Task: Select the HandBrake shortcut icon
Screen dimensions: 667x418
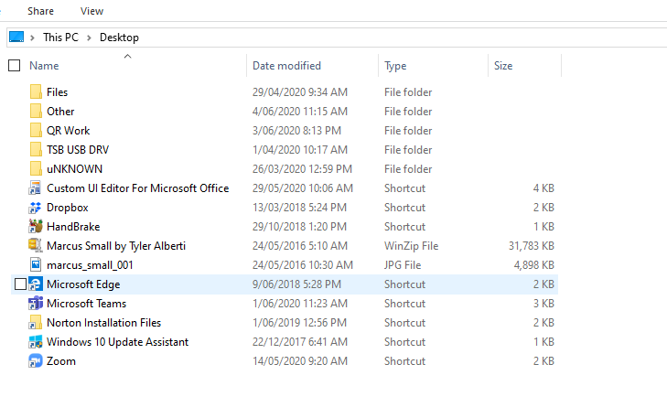Action: coord(36,227)
